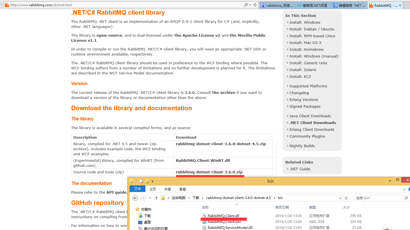Open 'Install: Mac OS X' sidebar link

tap(305, 43)
